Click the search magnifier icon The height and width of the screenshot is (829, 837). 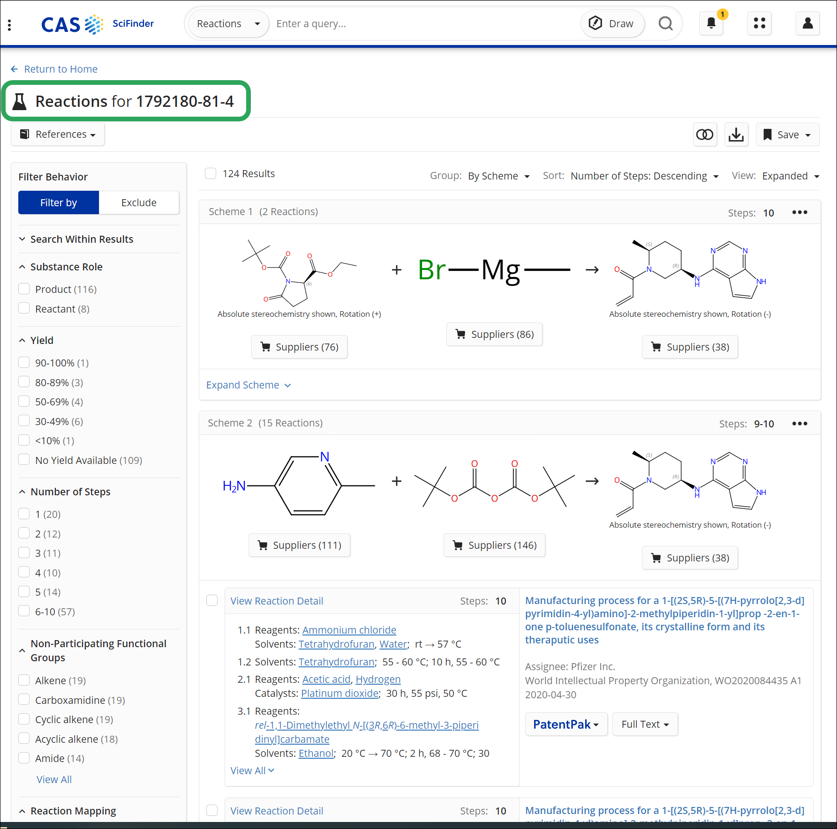click(x=665, y=23)
